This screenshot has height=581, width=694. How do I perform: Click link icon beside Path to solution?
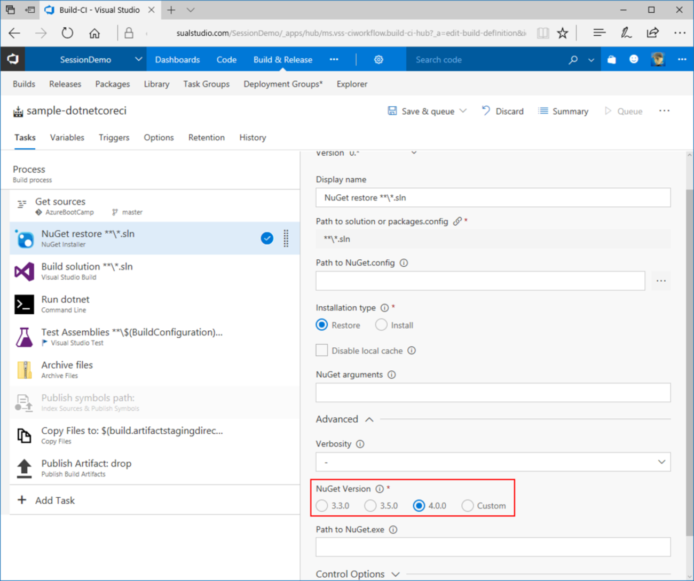[x=457, y=221]
